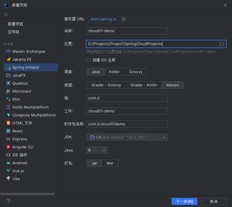Click the Jakarta EE sail icon
The width and height of the screenshot is (232, 207).
coord(8,59)
